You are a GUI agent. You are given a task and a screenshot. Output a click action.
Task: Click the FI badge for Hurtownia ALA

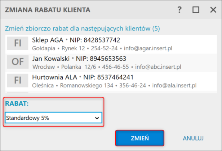pyautogui.click(x=18, y=81)
